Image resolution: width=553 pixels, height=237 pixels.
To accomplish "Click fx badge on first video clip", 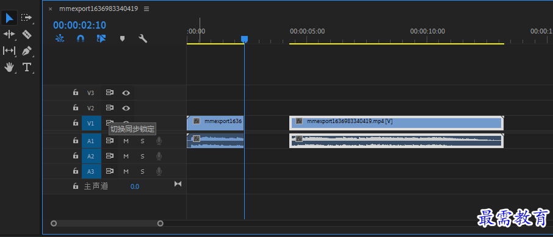I will (x=197, y=121).
